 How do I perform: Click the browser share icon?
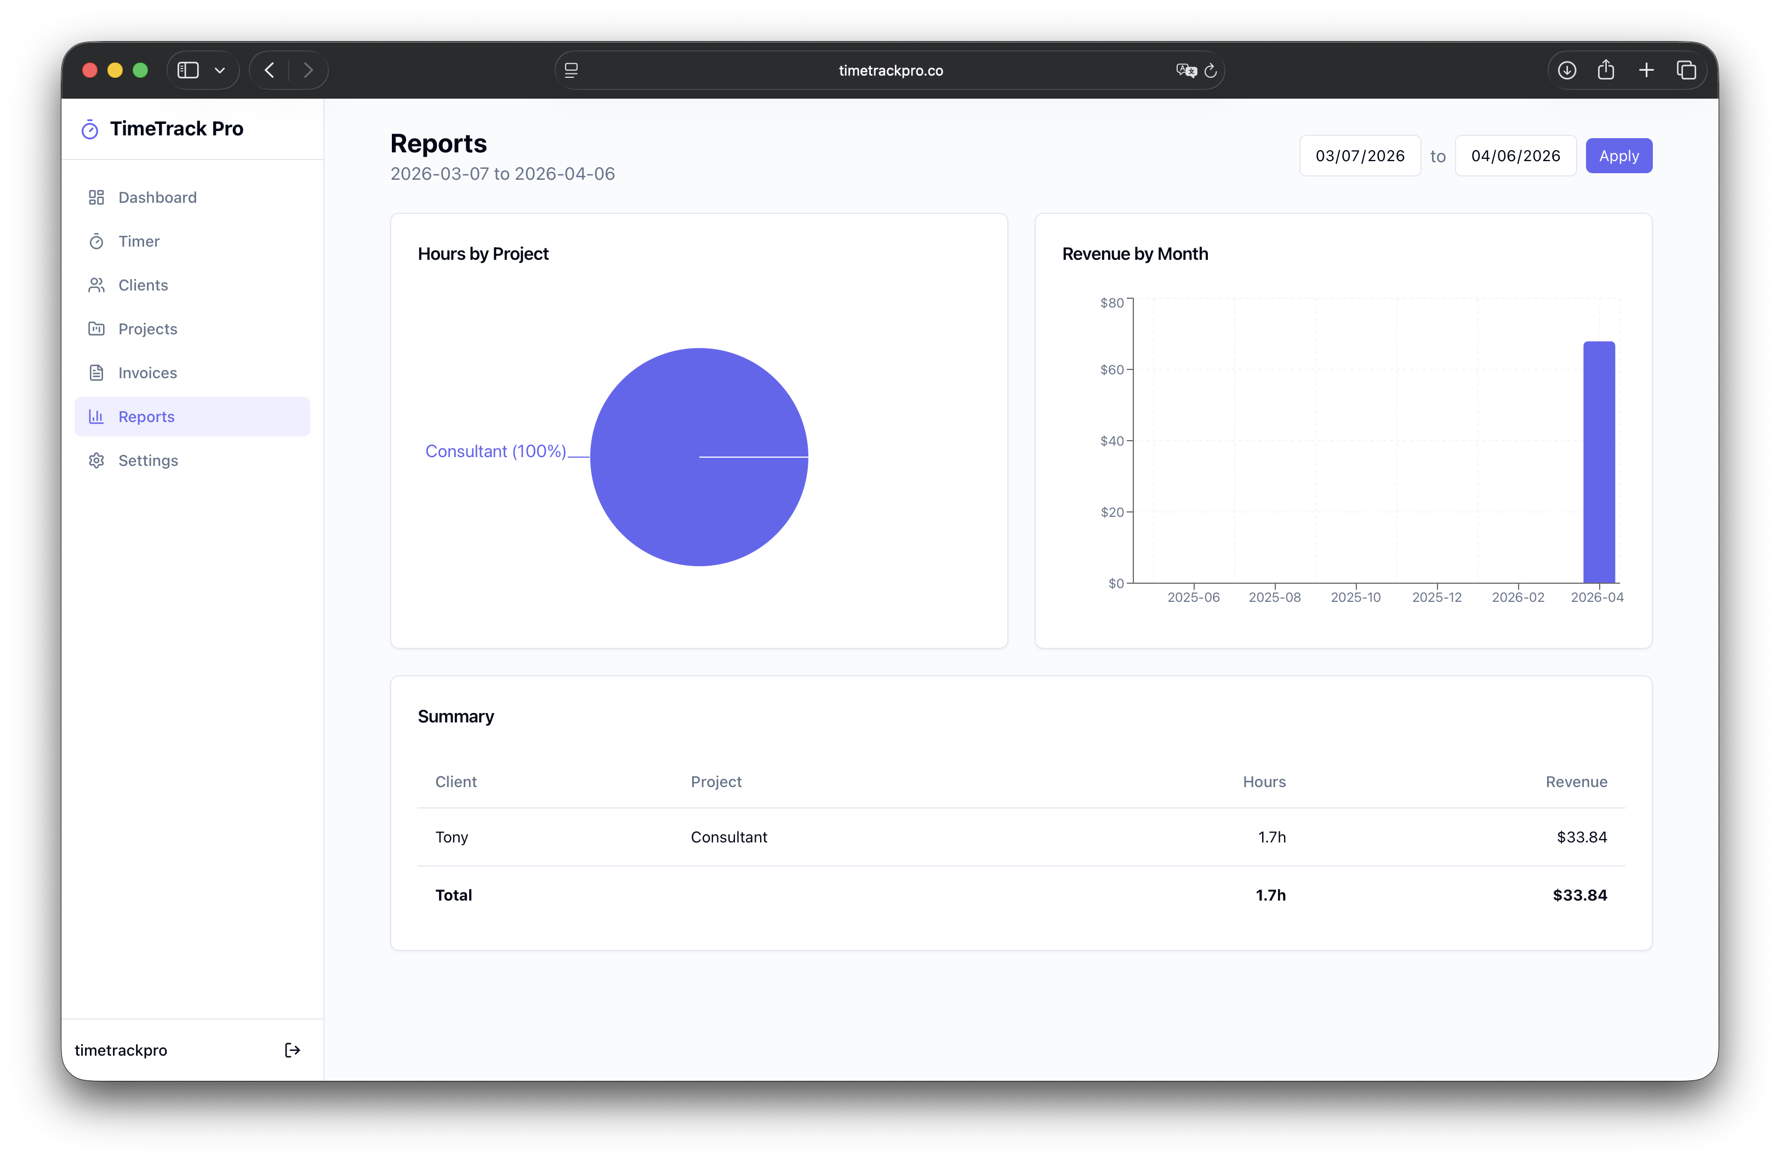point(1606,70)
